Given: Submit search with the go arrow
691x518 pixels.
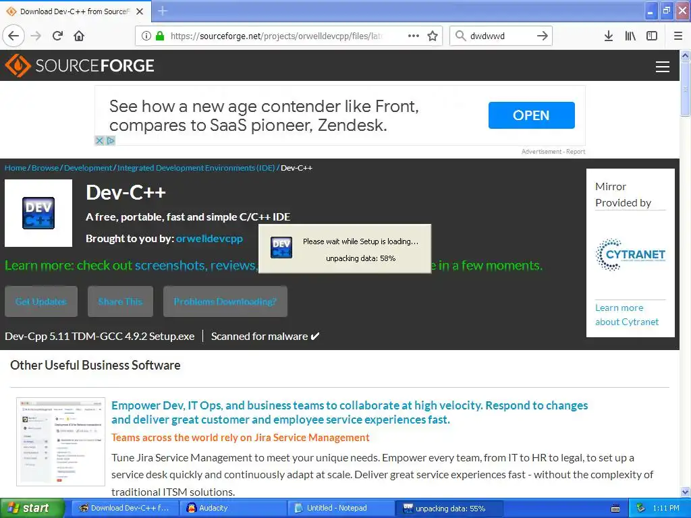Looking at the screenshot, I should (543, 36).
